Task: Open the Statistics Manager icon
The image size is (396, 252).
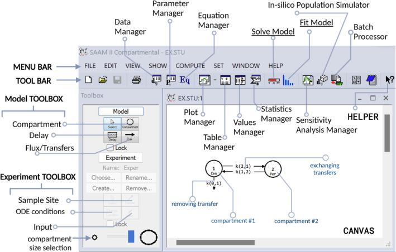Action: [x=256, y=80]
